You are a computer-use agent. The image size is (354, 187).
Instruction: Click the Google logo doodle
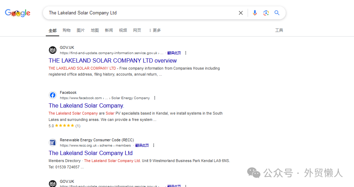point(18,13)
